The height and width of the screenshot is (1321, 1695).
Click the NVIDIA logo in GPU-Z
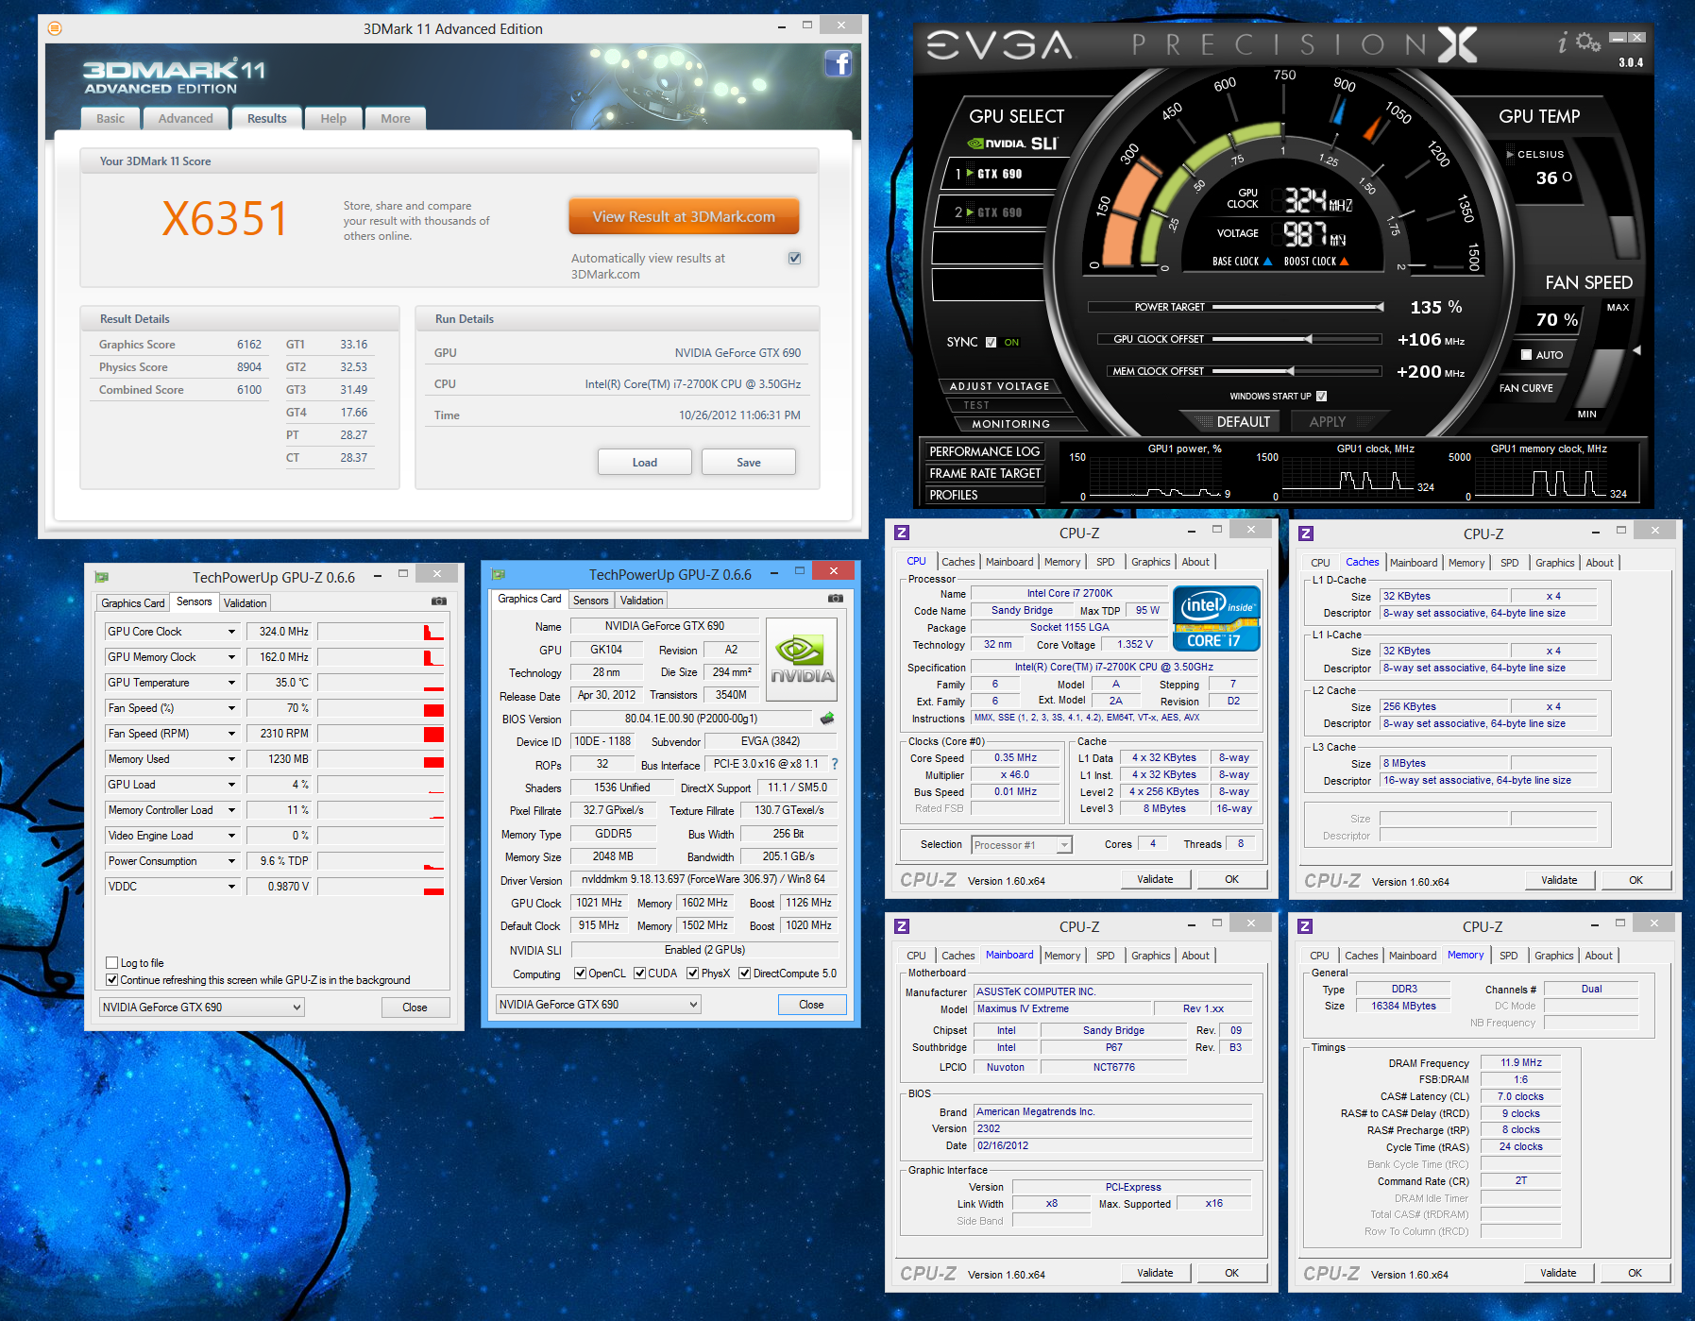(802, 659)
